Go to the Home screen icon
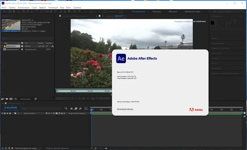 (x=4, y=11)
